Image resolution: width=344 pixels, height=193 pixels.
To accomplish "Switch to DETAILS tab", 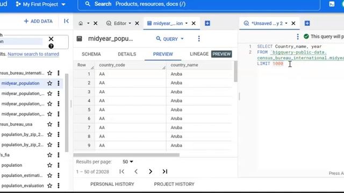I will pyautogui.click(x=127, y=54).
